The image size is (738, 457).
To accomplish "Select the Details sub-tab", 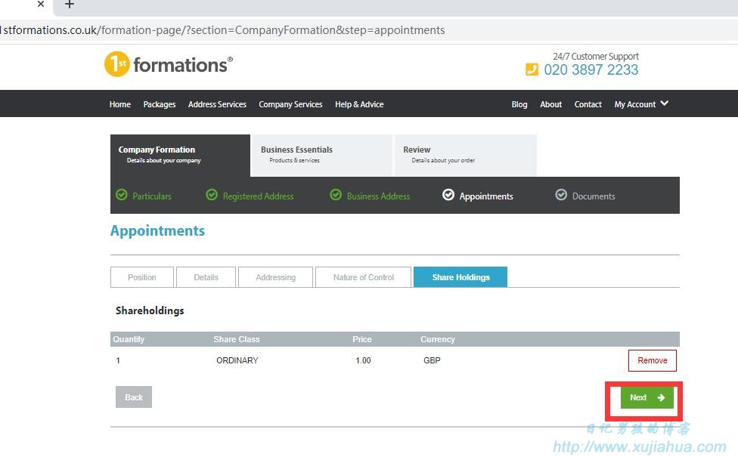I will (206, 277).
